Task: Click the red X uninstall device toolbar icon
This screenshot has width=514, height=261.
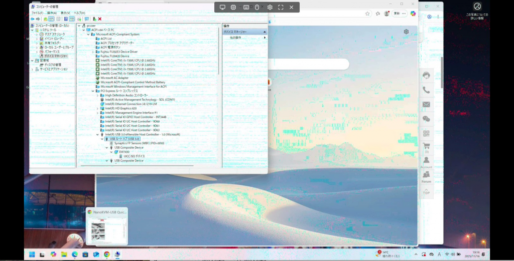Action: [x=100, y=19]
